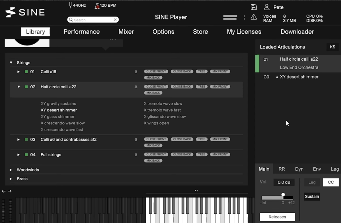The height and width of the screenshot is (223, 341).
Task: Click the save floppy disk icon
Action: tap(254, 7)
